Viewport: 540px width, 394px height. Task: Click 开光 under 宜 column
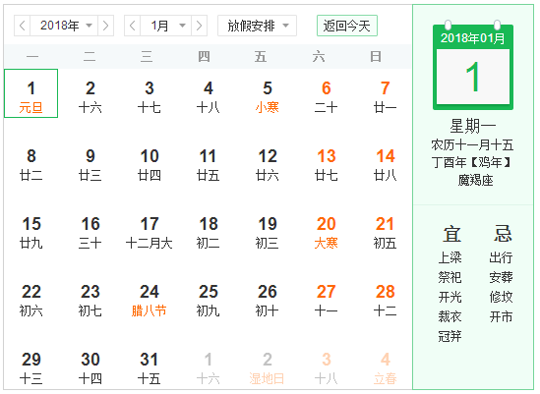click(450, 297)
